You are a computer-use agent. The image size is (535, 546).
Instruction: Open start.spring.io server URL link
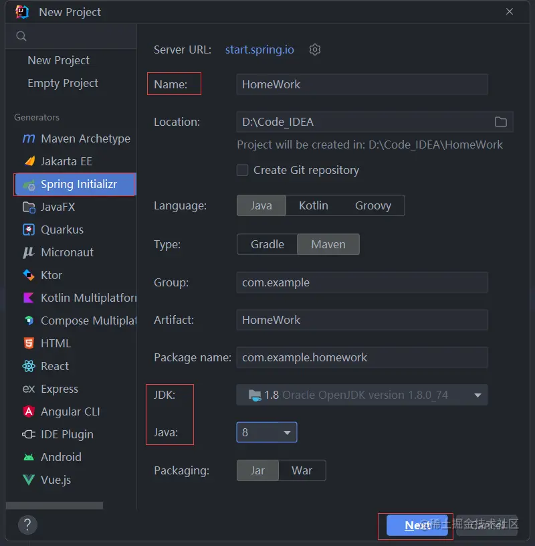click(259, 50)
